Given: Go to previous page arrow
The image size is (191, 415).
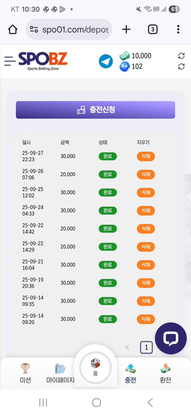Looking at the screenshot, I should click(x=127, y=347).
